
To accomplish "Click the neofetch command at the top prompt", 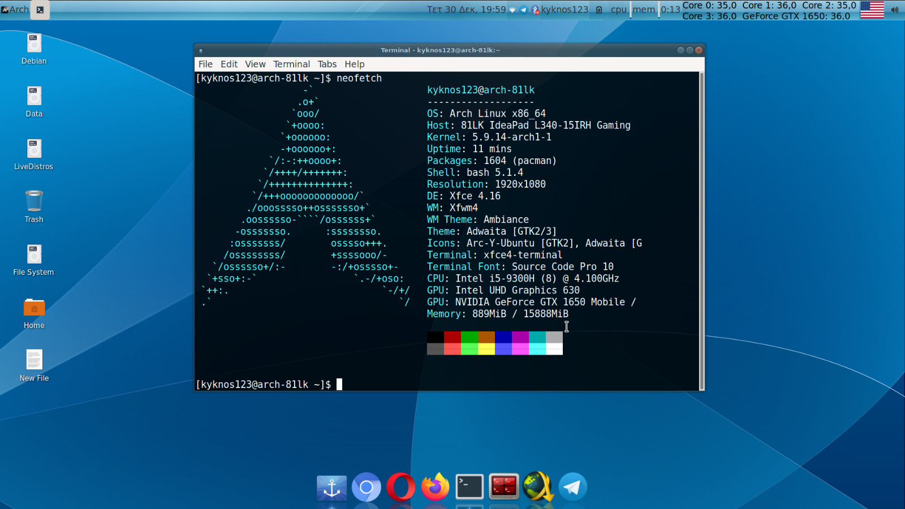I will pos(359,78).
